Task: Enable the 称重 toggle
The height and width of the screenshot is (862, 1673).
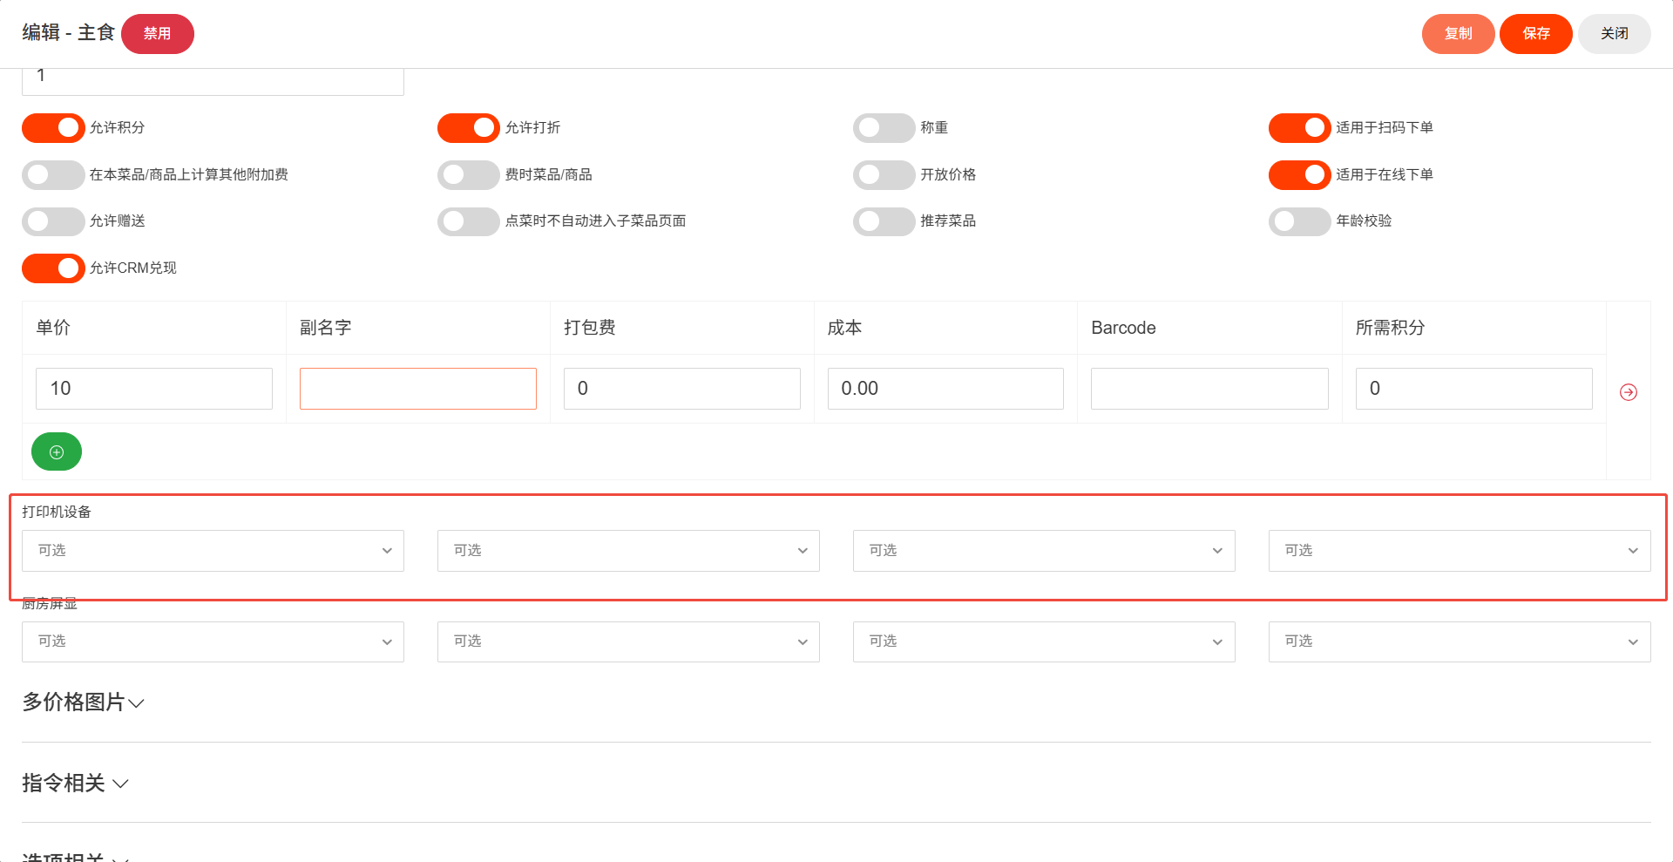Action: [884, 128]
